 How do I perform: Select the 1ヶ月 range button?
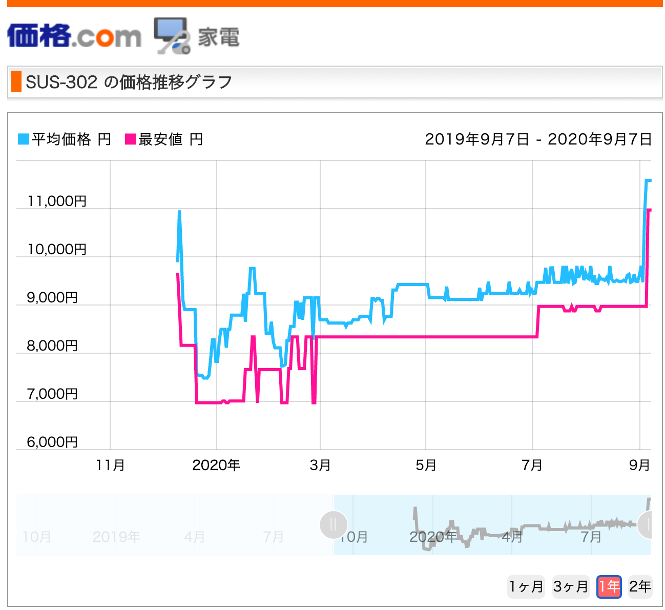point(526,586)
